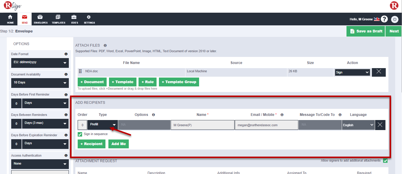Click the recipient Name input field
This screenshot has width=402, height=174.
(202, 125)
